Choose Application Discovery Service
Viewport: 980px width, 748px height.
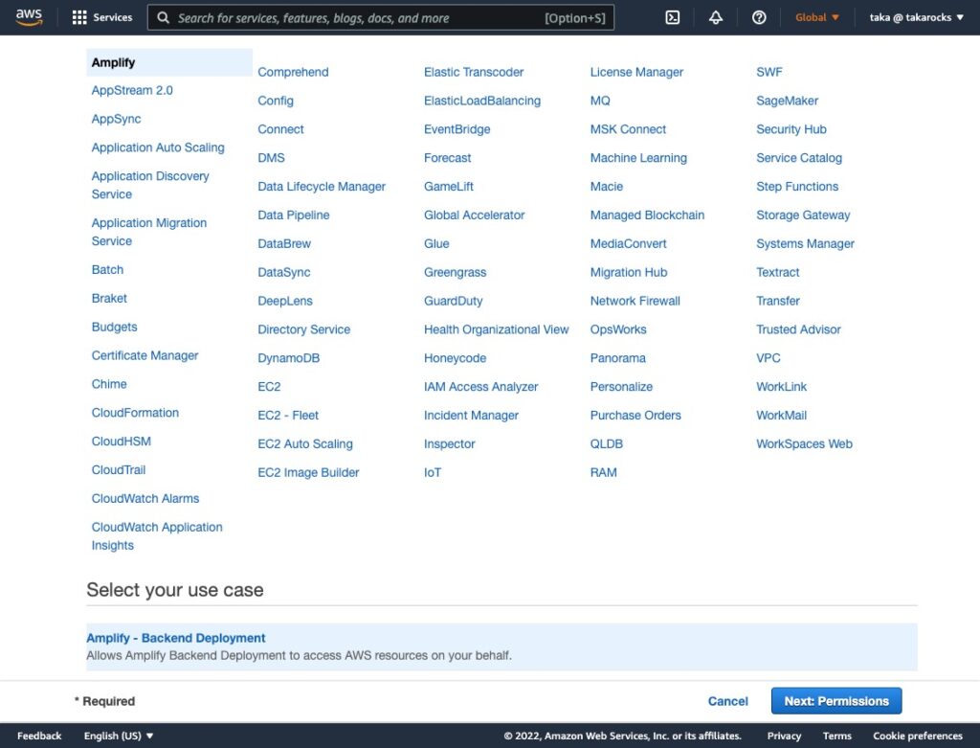[x=150, y=185]
